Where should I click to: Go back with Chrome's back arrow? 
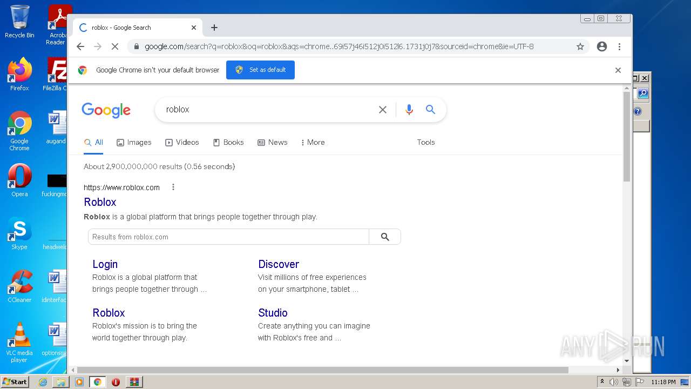(x=80, y=46)
